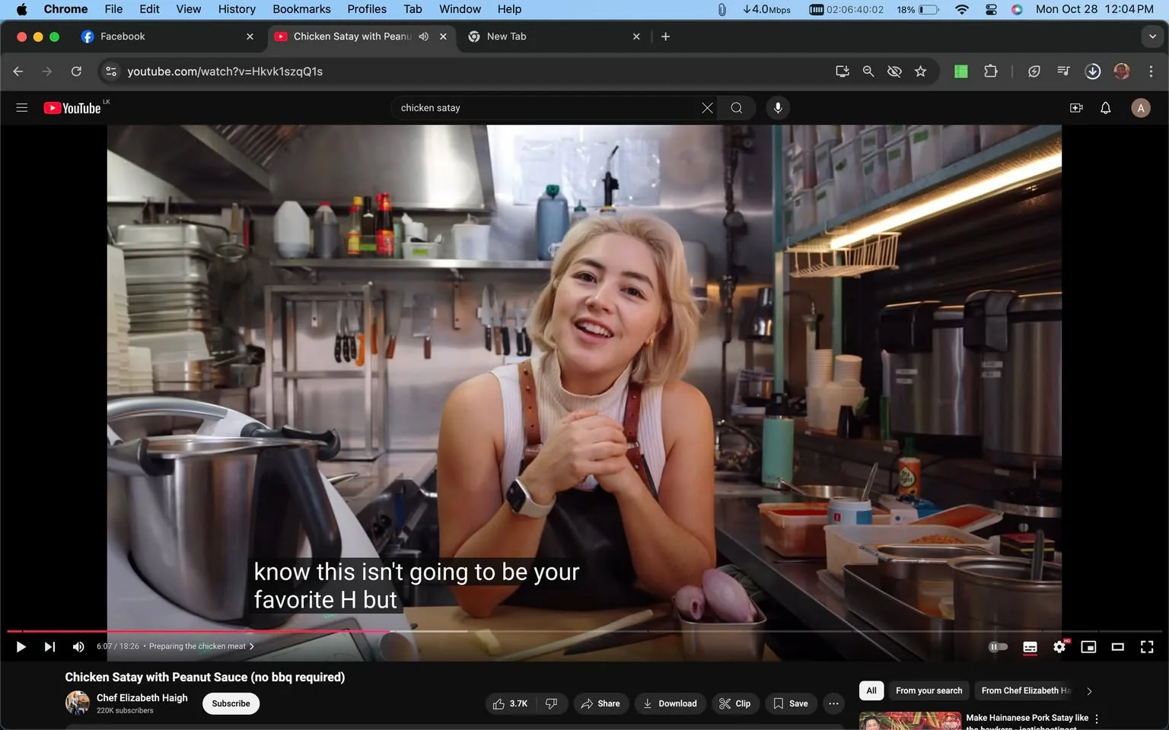Enable miniplayer mode
This screenshot has height=730, width=1169.
pyautogui.click(x=1088, y=647)
